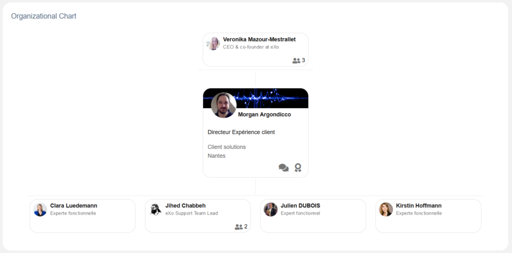
Task: Click Veronika Mazour-Mestrallet's avatar
Action: (x=213, y=43)
